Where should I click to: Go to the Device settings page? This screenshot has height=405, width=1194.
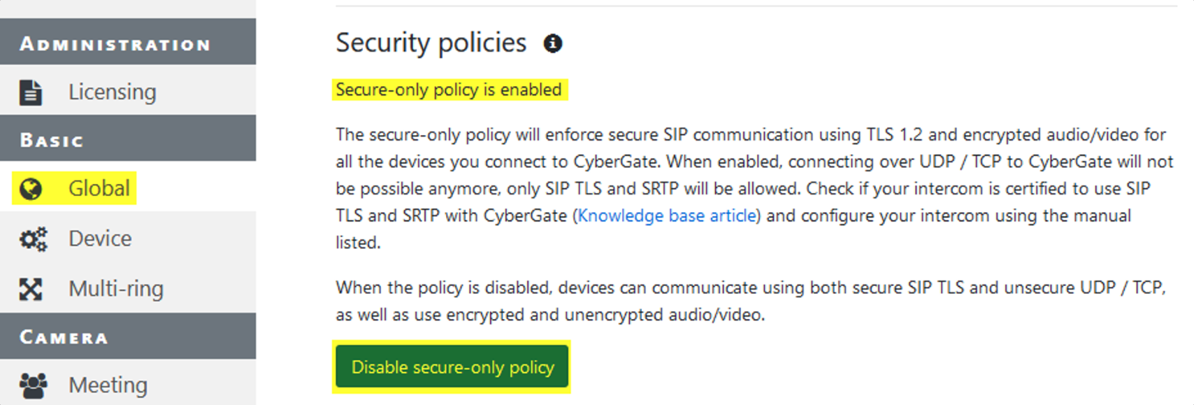pyautogui.click(x=100, y=239)
